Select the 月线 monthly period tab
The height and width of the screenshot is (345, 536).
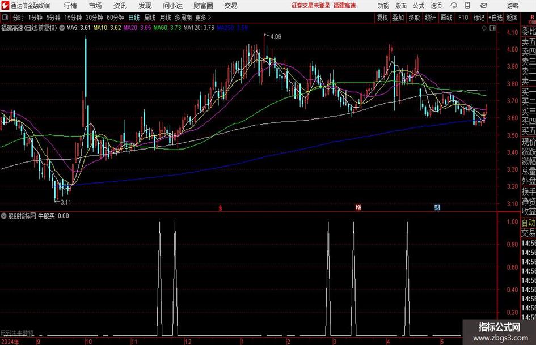tap(166, 18)
